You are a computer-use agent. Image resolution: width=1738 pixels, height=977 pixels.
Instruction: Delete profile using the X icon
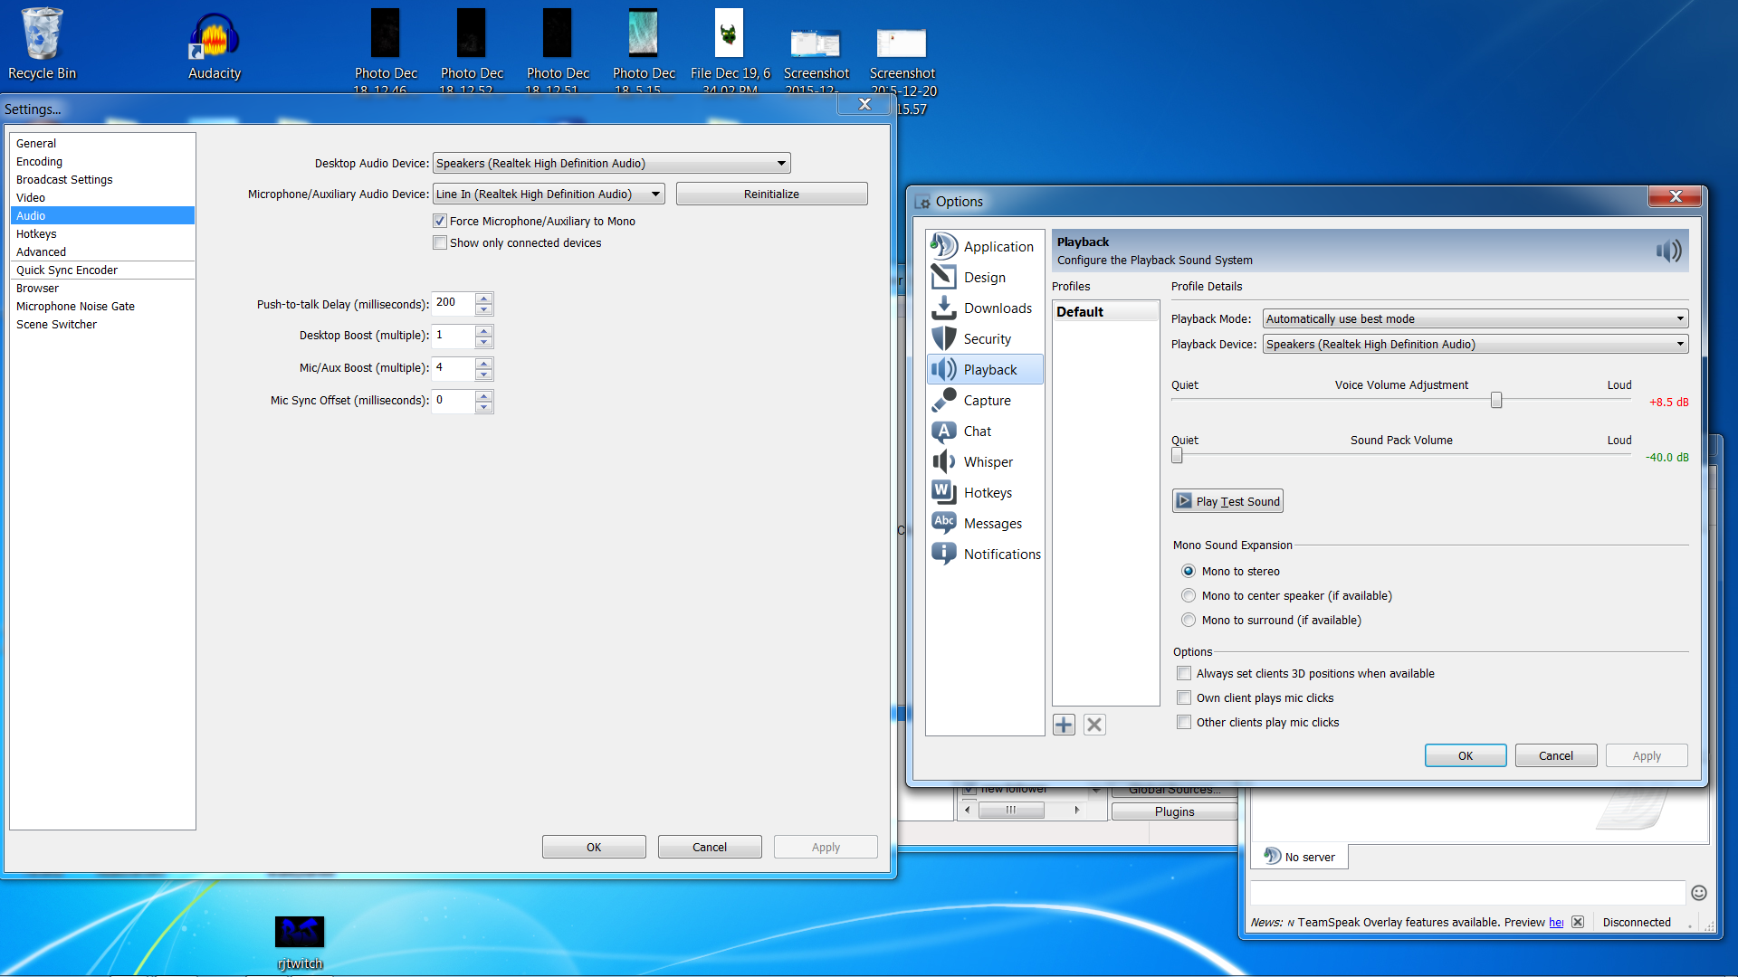coord(1094,725)
